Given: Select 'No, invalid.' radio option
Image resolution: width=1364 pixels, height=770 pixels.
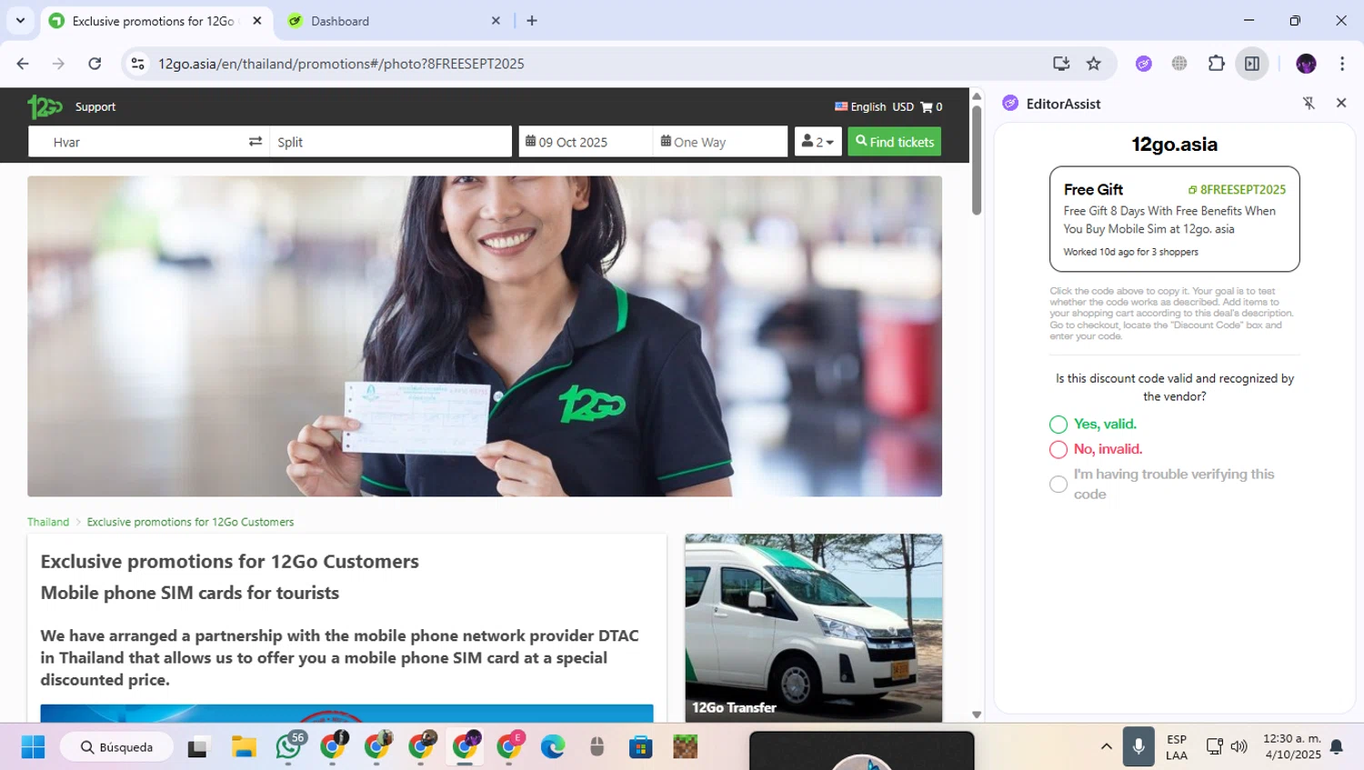Looking at the screenshot, I should 1058,450.
